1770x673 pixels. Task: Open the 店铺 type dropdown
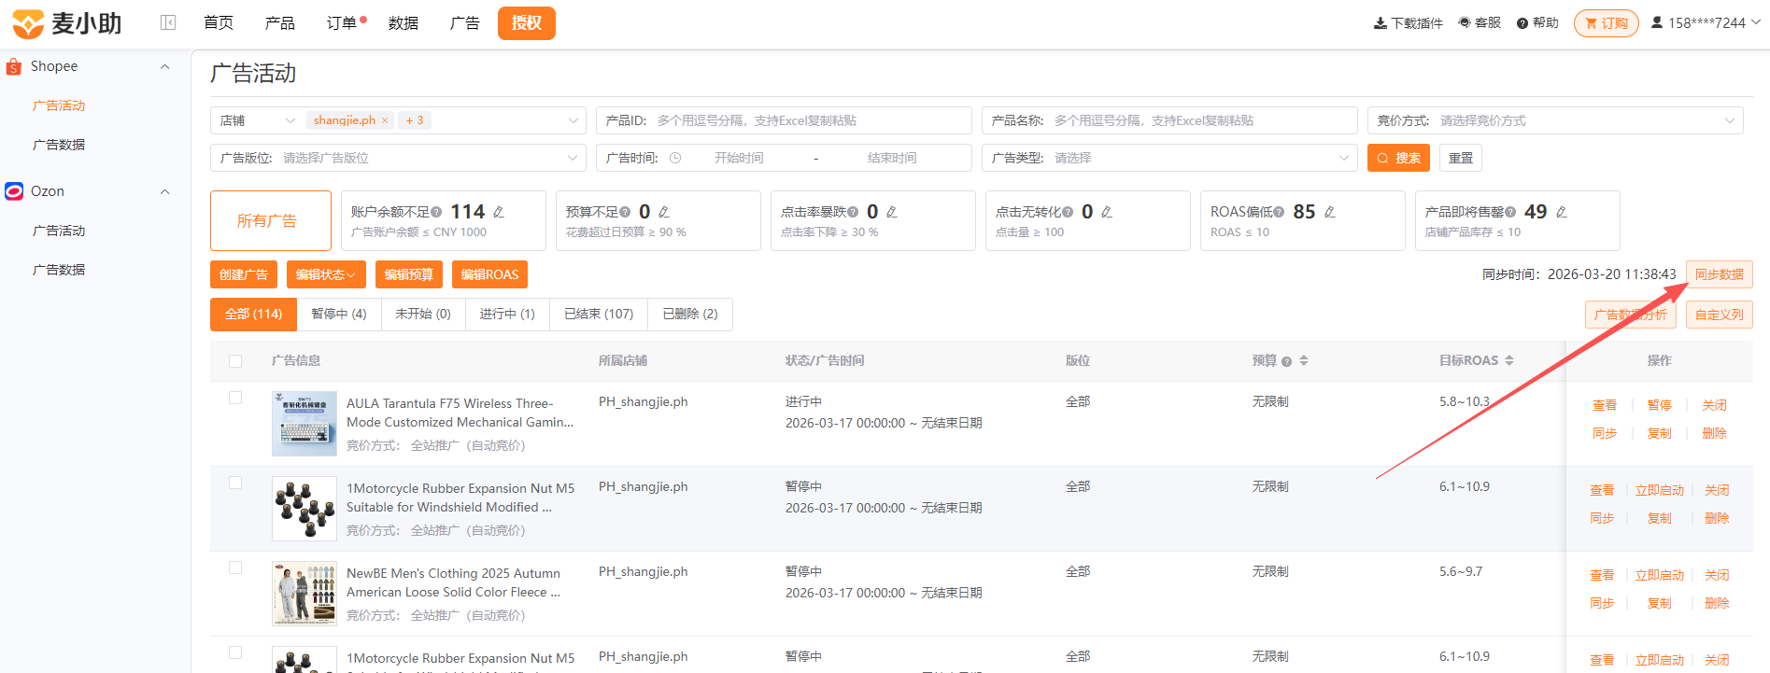(x=258, y=120)
